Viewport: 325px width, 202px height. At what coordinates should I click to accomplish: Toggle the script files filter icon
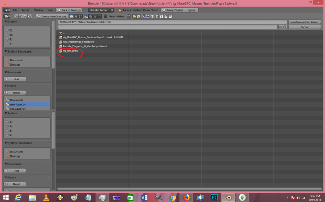click(157, 16)
